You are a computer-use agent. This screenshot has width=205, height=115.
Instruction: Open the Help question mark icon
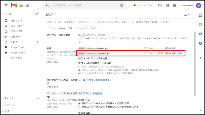point(160,5)
